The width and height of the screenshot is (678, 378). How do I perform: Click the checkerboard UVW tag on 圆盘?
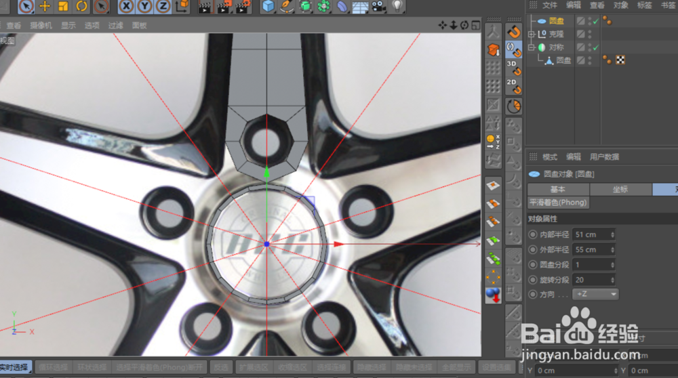pyautogui.click(x=620, y=60)
